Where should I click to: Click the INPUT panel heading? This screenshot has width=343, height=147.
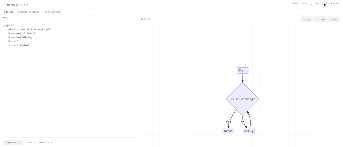coord(6,18)
